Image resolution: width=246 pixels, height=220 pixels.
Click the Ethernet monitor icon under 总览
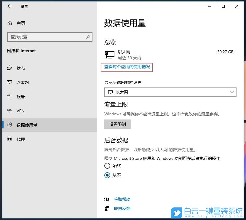point(109,55)
